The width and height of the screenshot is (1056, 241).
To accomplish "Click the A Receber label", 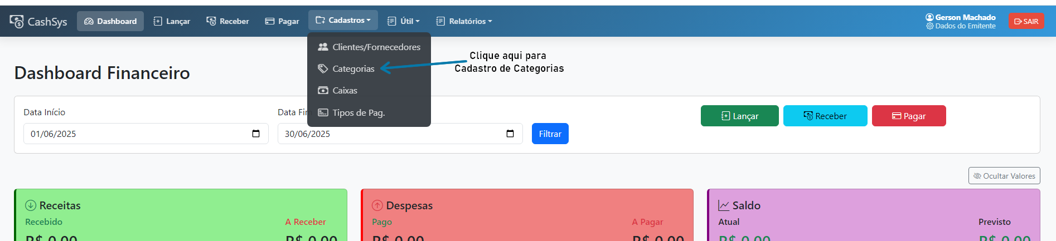I will pos(306,222).
